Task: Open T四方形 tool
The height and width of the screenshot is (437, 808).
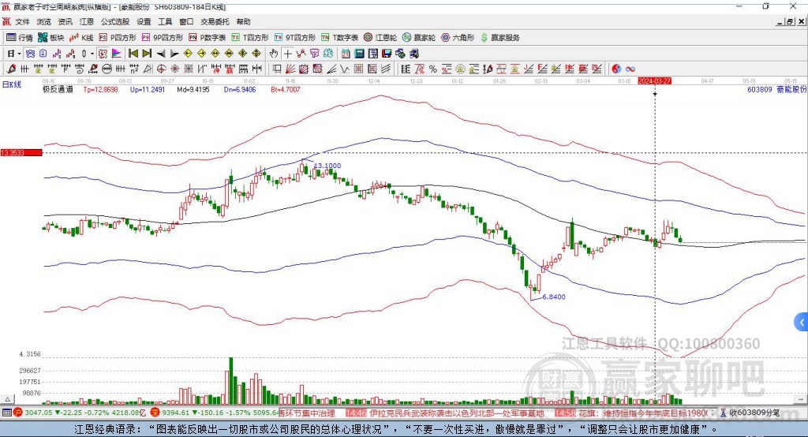Action: click(250, 38)
